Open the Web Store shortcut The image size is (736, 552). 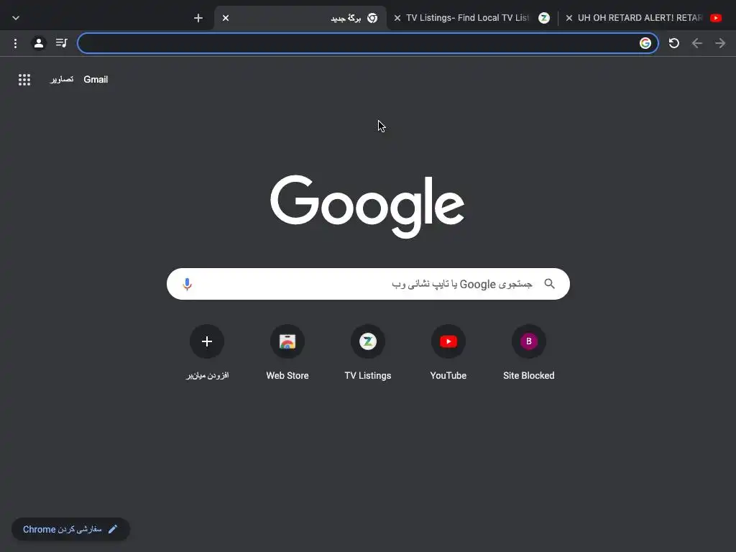pyautogui.click(x=287, y=341)
